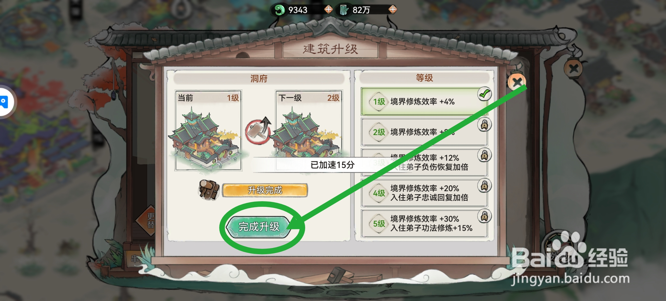
Task: Select the 1级 level row
Action: pos(424,102)
